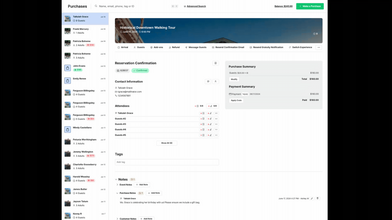This screenshot has height=220, width=392.
Task: Click the Apply Code button
Action: (236, 100)
